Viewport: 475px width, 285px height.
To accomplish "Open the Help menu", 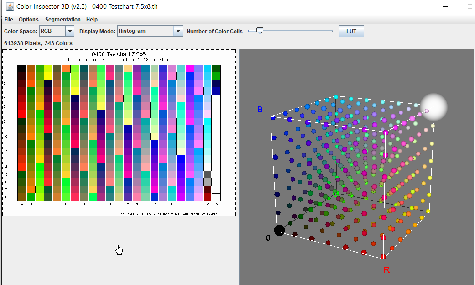I will [x=92, y=20].
